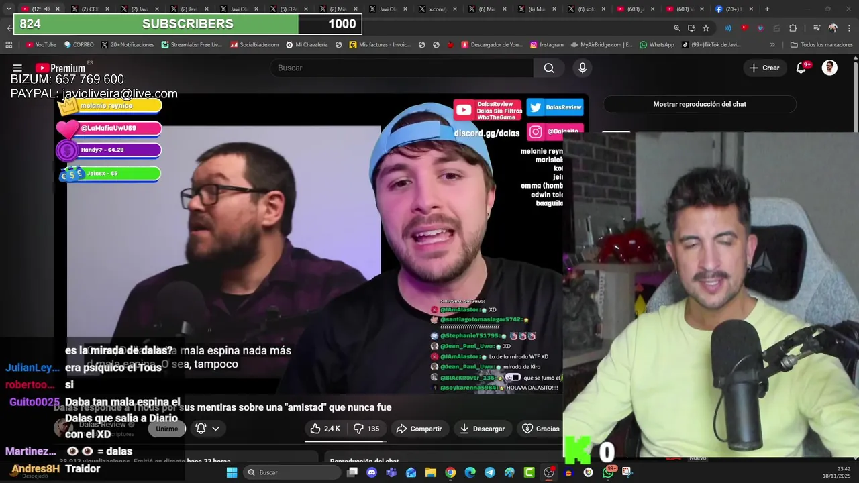Image resolution: width=859 pixels, height=483 pixels.
Task: Toggle the subscription notification bell
Action: pyautogui.click(x=201, y=428)
